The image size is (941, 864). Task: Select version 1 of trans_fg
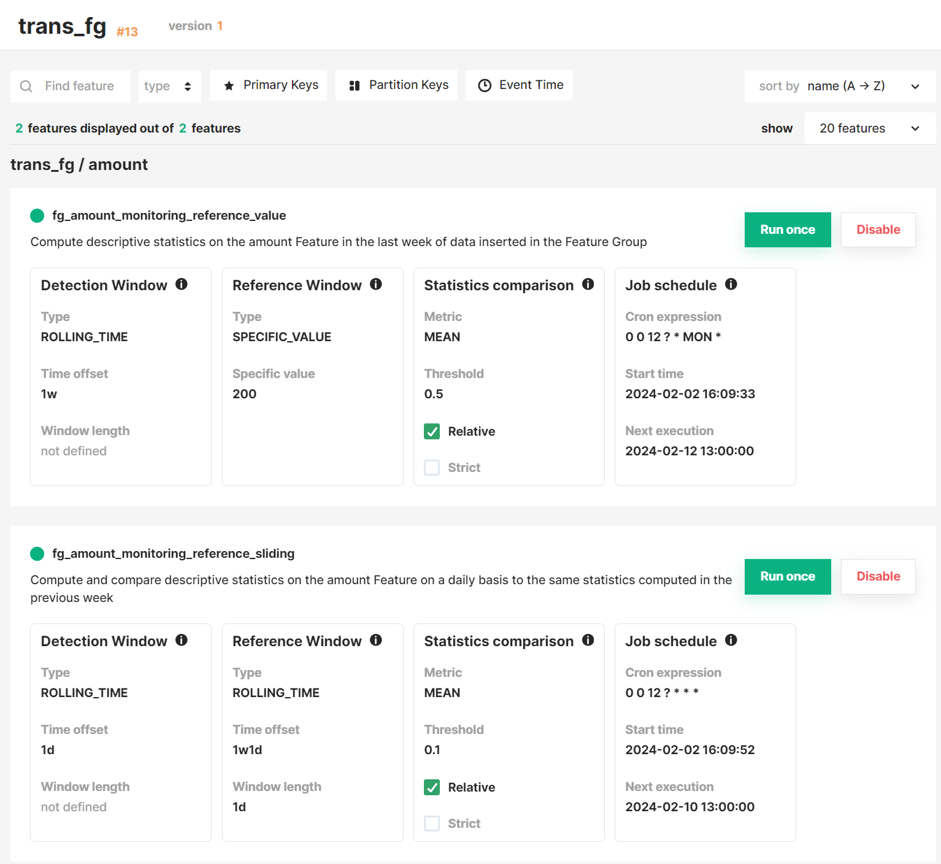[x=195, y=25]
